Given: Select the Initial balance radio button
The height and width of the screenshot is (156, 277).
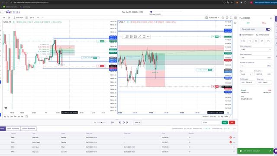Looking at the screenshot, I should coord(257,35).
